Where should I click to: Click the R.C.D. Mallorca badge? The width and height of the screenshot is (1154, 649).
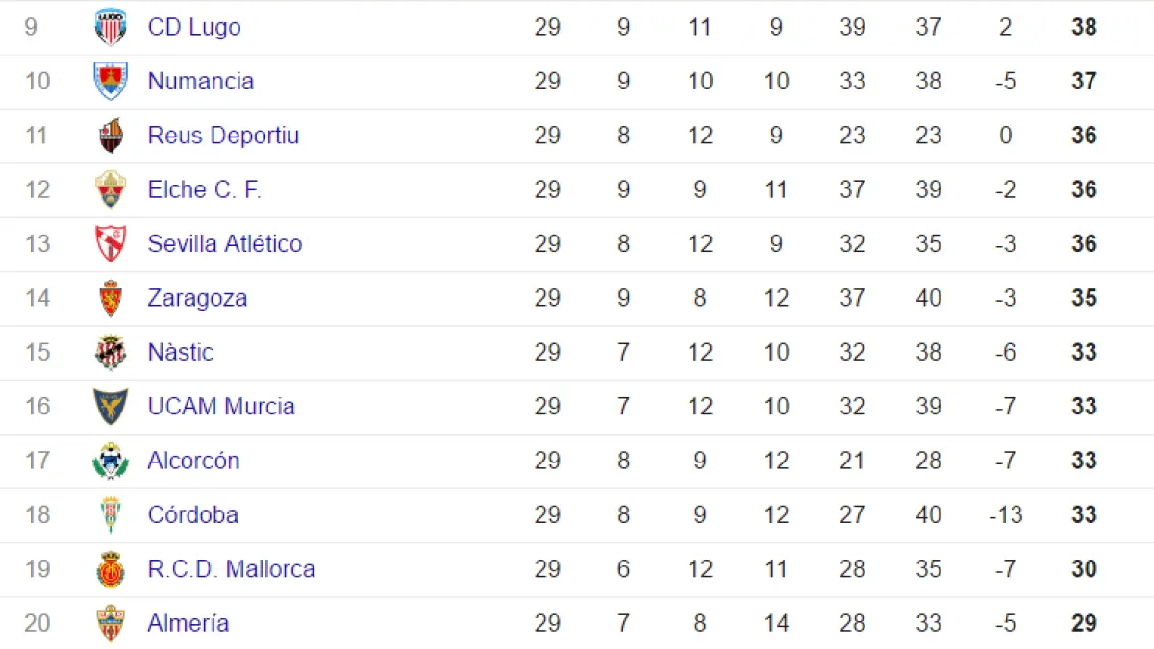click(x=111, y=569)
